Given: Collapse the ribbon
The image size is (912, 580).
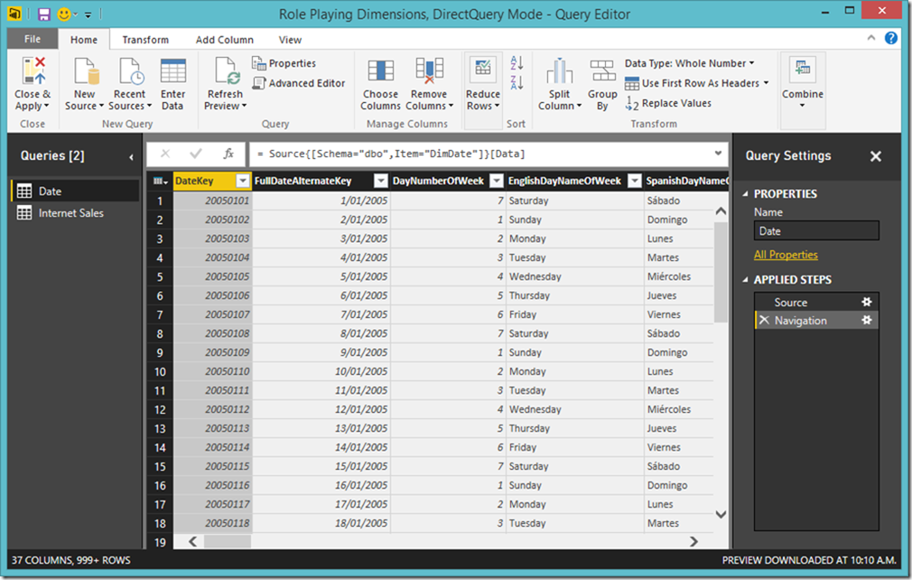Looking at the screenshot, I should pyautogui.click(x=870, y=38).
